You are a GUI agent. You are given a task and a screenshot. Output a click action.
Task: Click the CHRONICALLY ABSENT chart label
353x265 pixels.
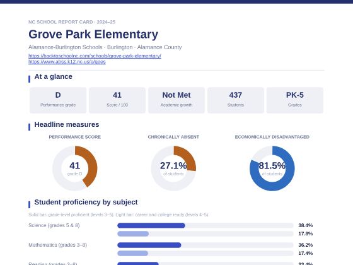click(x=173, y=137)
